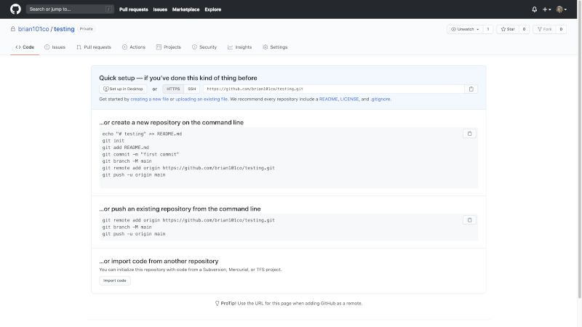
Task: Select the HTTPS clone option
Action: click(173, 89)
